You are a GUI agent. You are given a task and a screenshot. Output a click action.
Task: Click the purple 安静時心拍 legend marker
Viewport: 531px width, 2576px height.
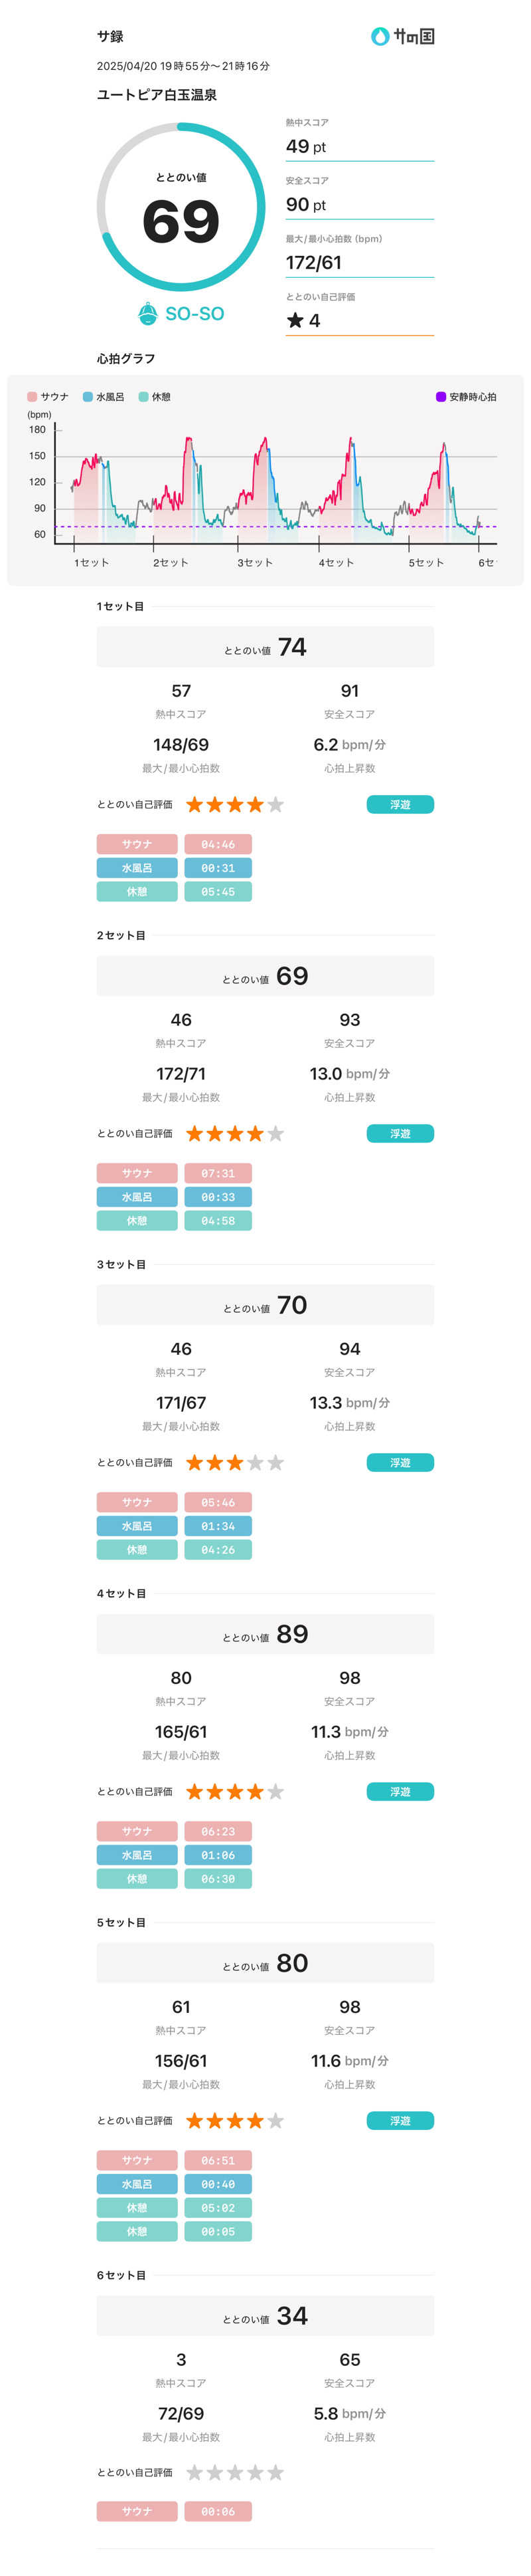pos(441,397)
